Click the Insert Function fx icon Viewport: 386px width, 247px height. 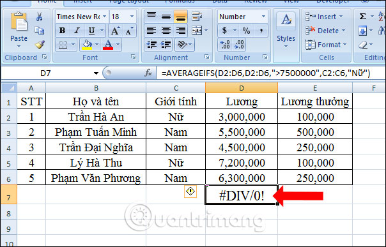pos(148,73)
